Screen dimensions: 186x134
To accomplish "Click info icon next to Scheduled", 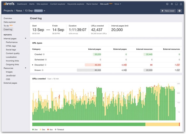I will tap(46, 60).
